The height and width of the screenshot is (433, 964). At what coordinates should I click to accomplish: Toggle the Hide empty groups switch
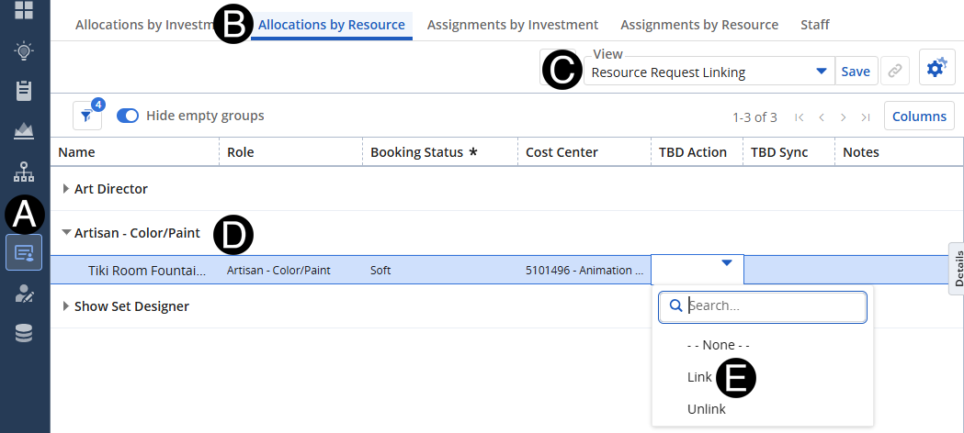(x=128, y=116)
